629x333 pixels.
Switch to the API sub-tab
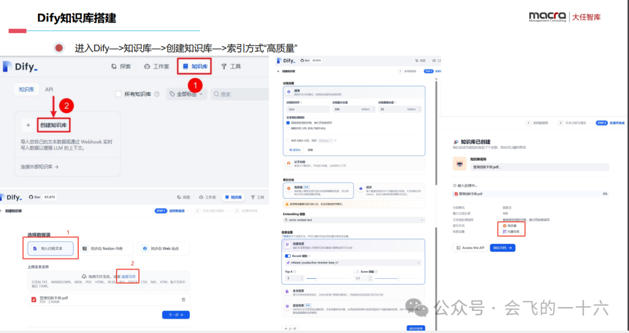(49, 89)
